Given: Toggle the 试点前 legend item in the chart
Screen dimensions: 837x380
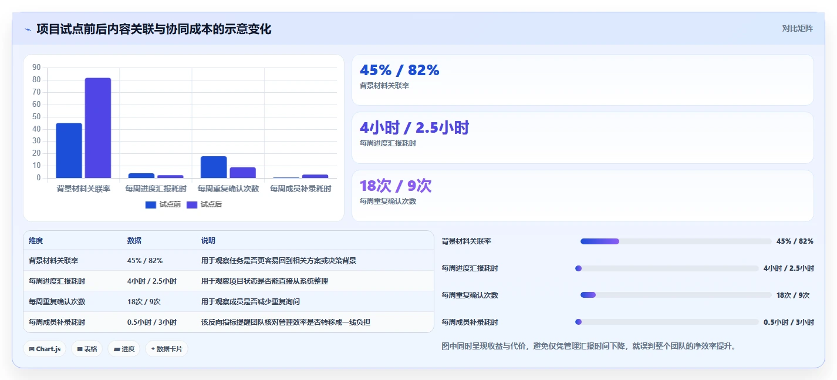Looking at the screenshot, I should (163, 204).
